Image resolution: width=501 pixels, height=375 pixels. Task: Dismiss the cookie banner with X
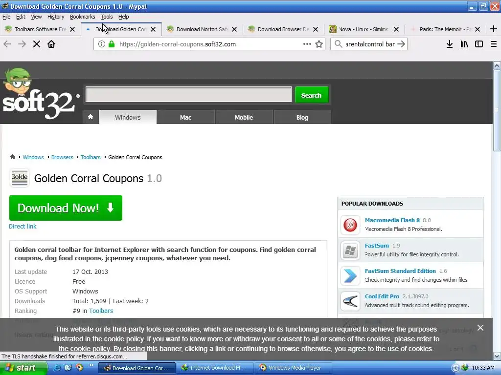(480, 328)
